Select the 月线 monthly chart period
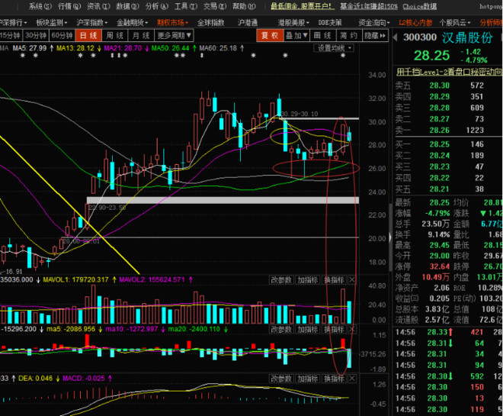The image size is (503, 416). [x=141, y=35]
